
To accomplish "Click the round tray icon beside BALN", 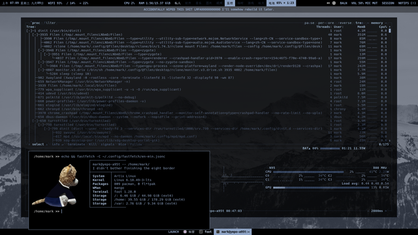I will (334, 3).
